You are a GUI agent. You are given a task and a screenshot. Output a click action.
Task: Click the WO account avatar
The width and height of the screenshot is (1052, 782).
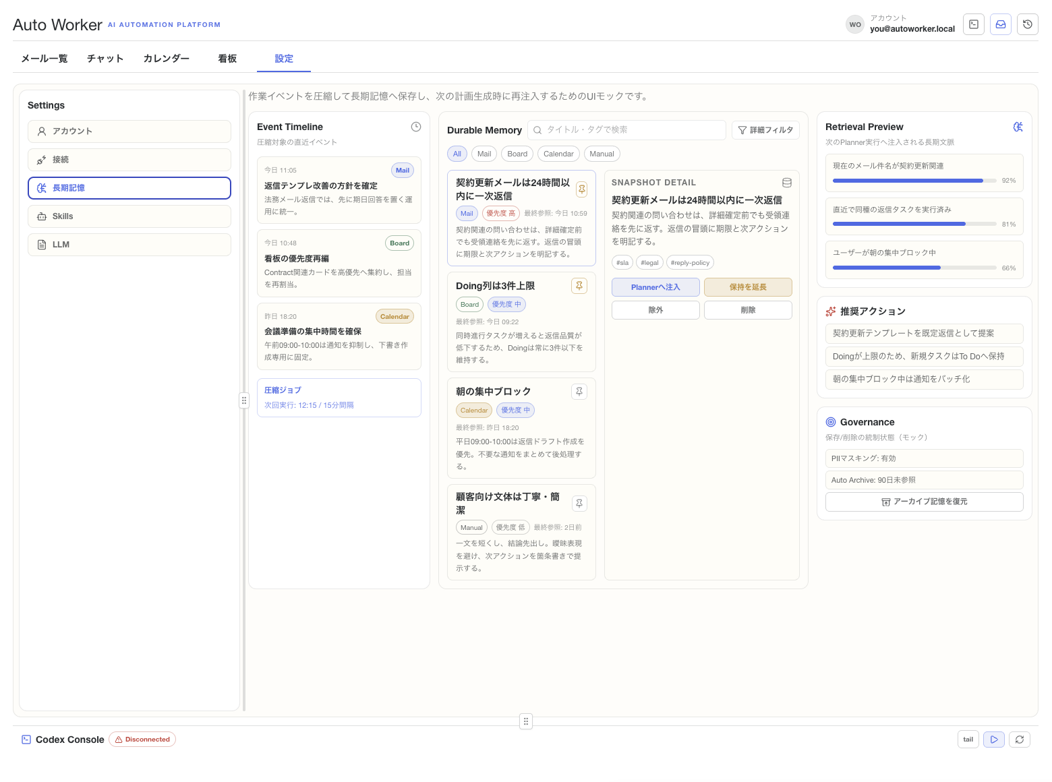click(855, 24)
